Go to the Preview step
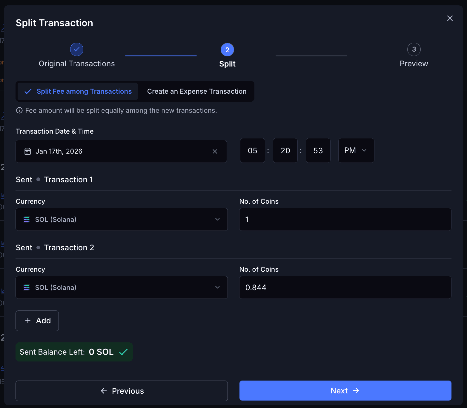Screen dimensions: 467x408 [414, 49]
